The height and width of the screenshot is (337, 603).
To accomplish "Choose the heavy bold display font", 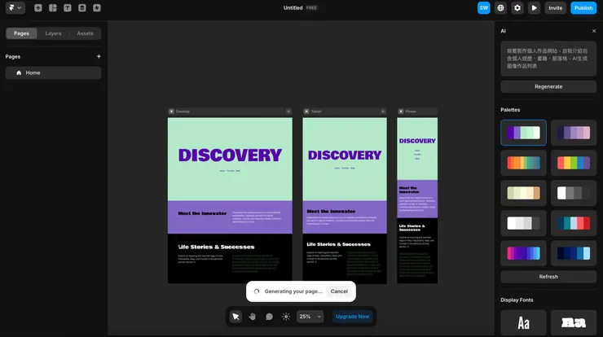I will (574, 323).
